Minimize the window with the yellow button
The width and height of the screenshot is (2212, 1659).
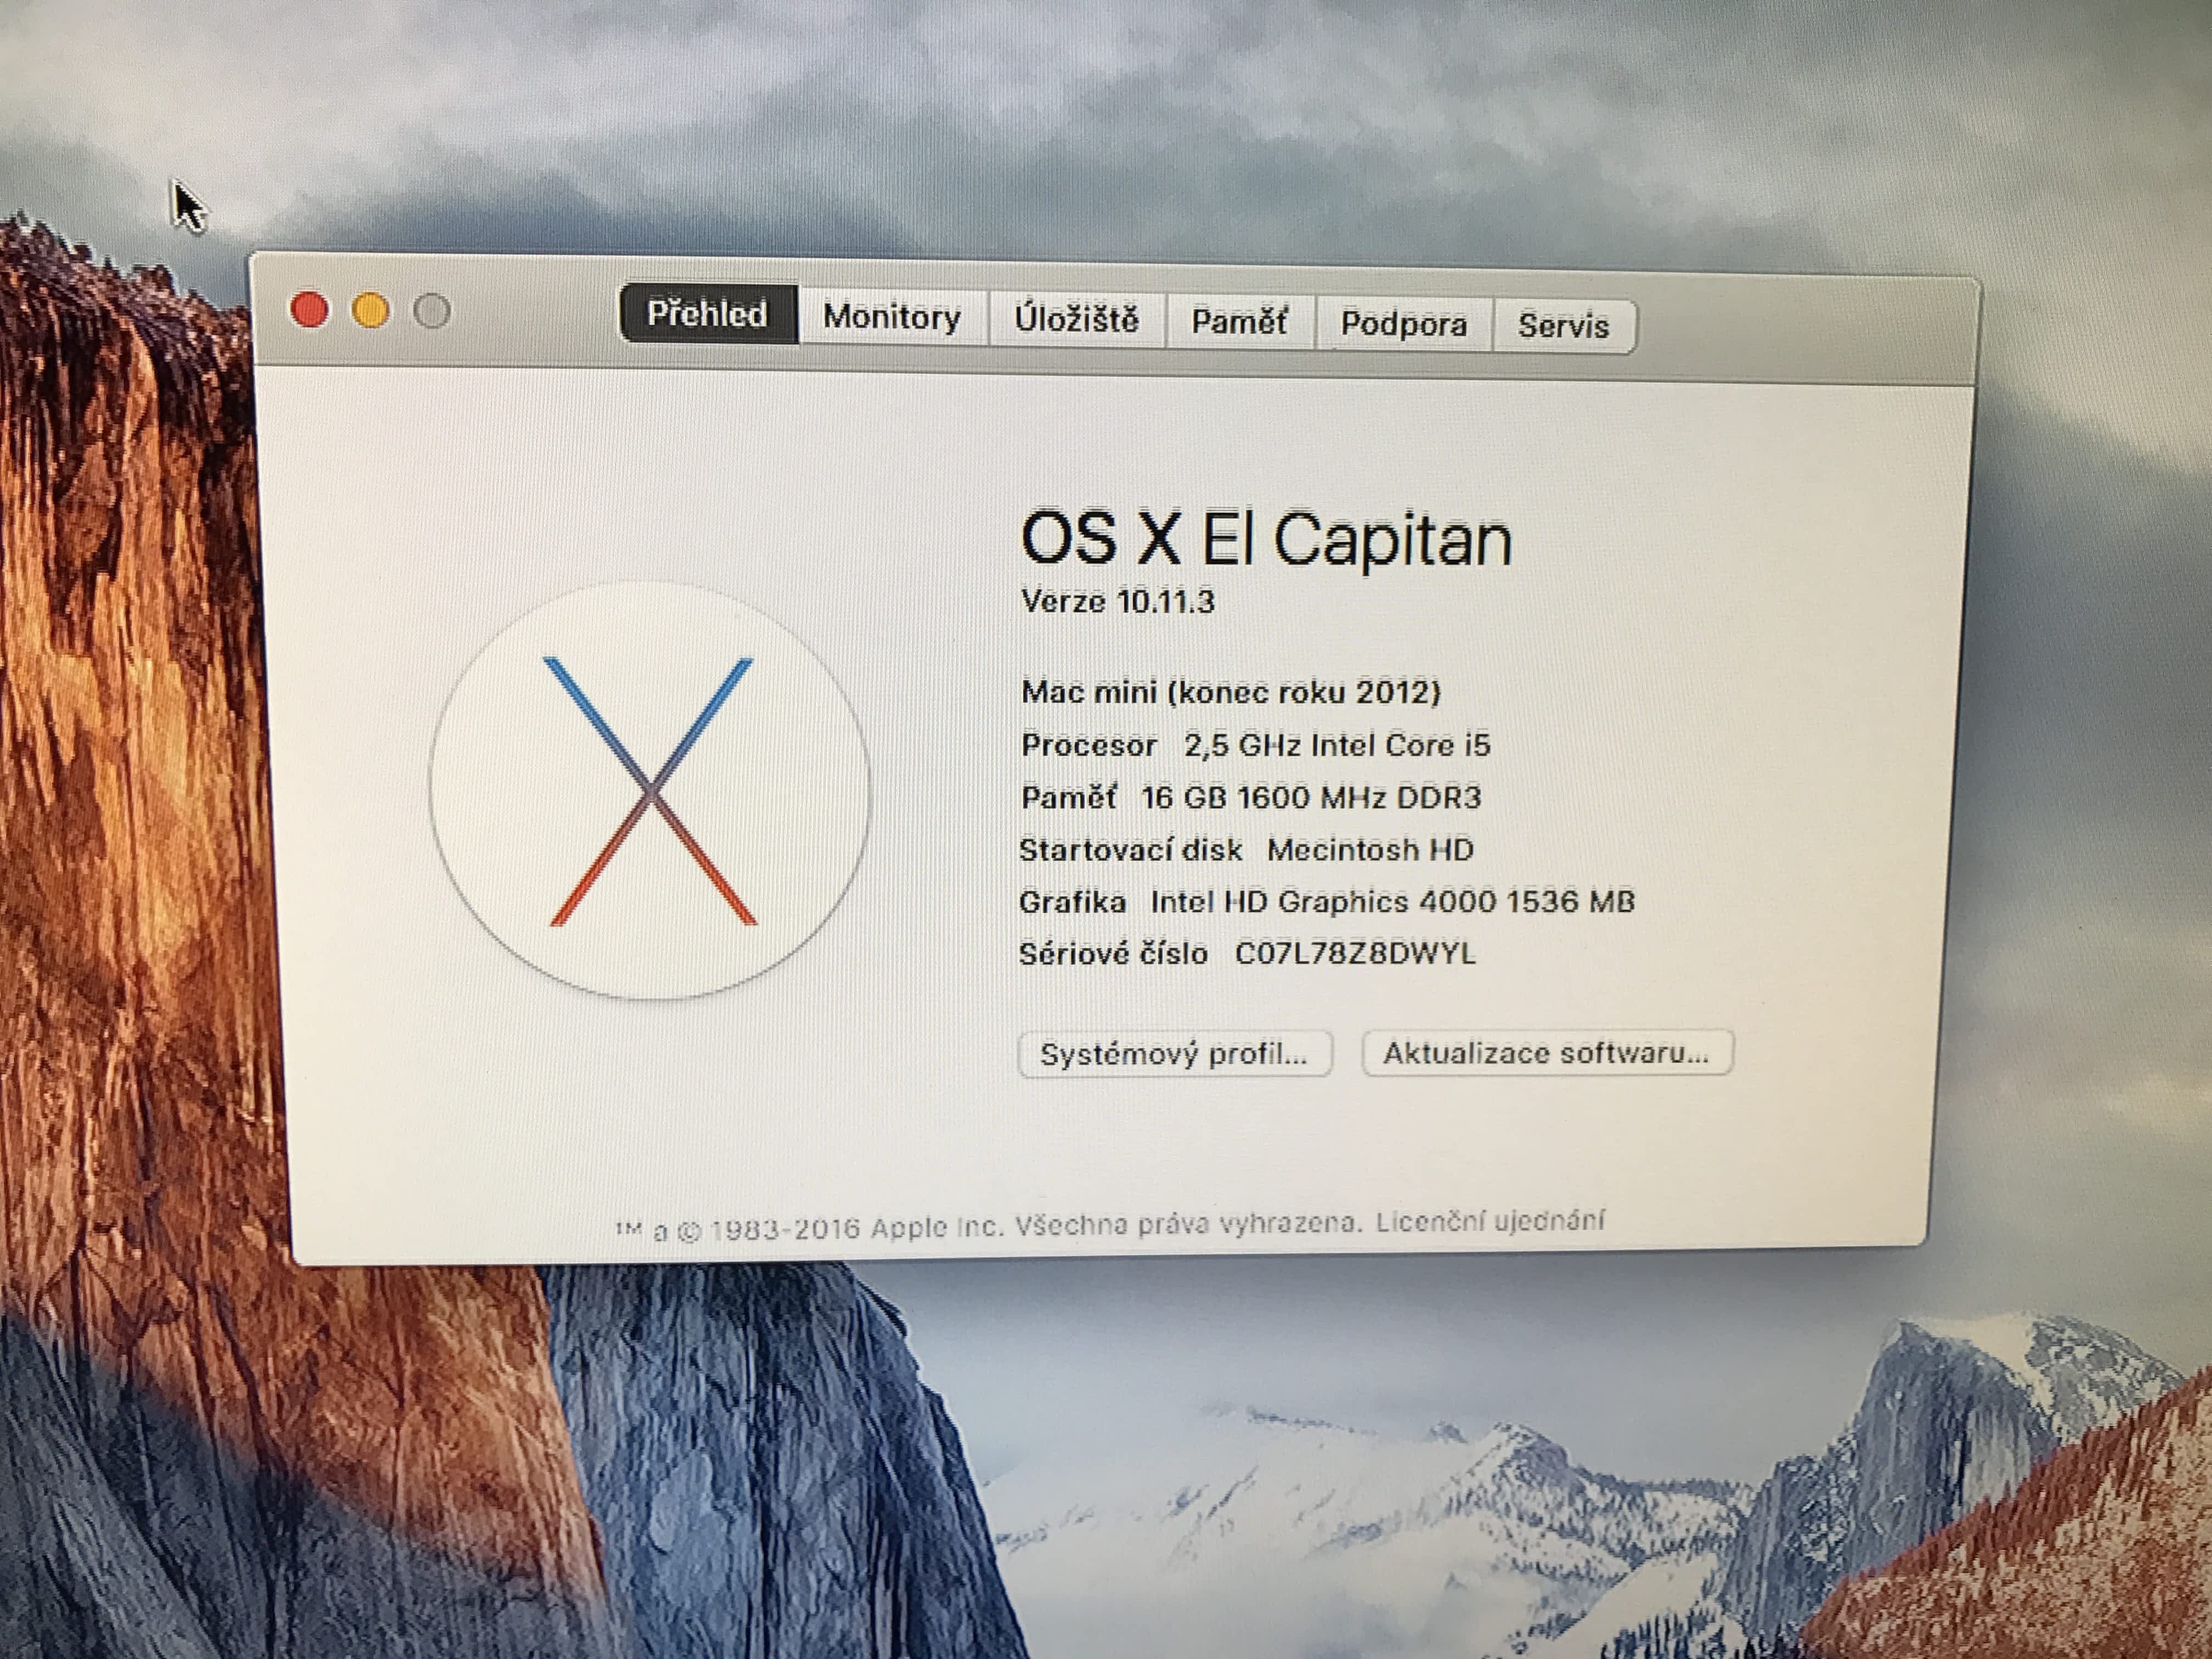pyautogui.click(x=371, y=310)
